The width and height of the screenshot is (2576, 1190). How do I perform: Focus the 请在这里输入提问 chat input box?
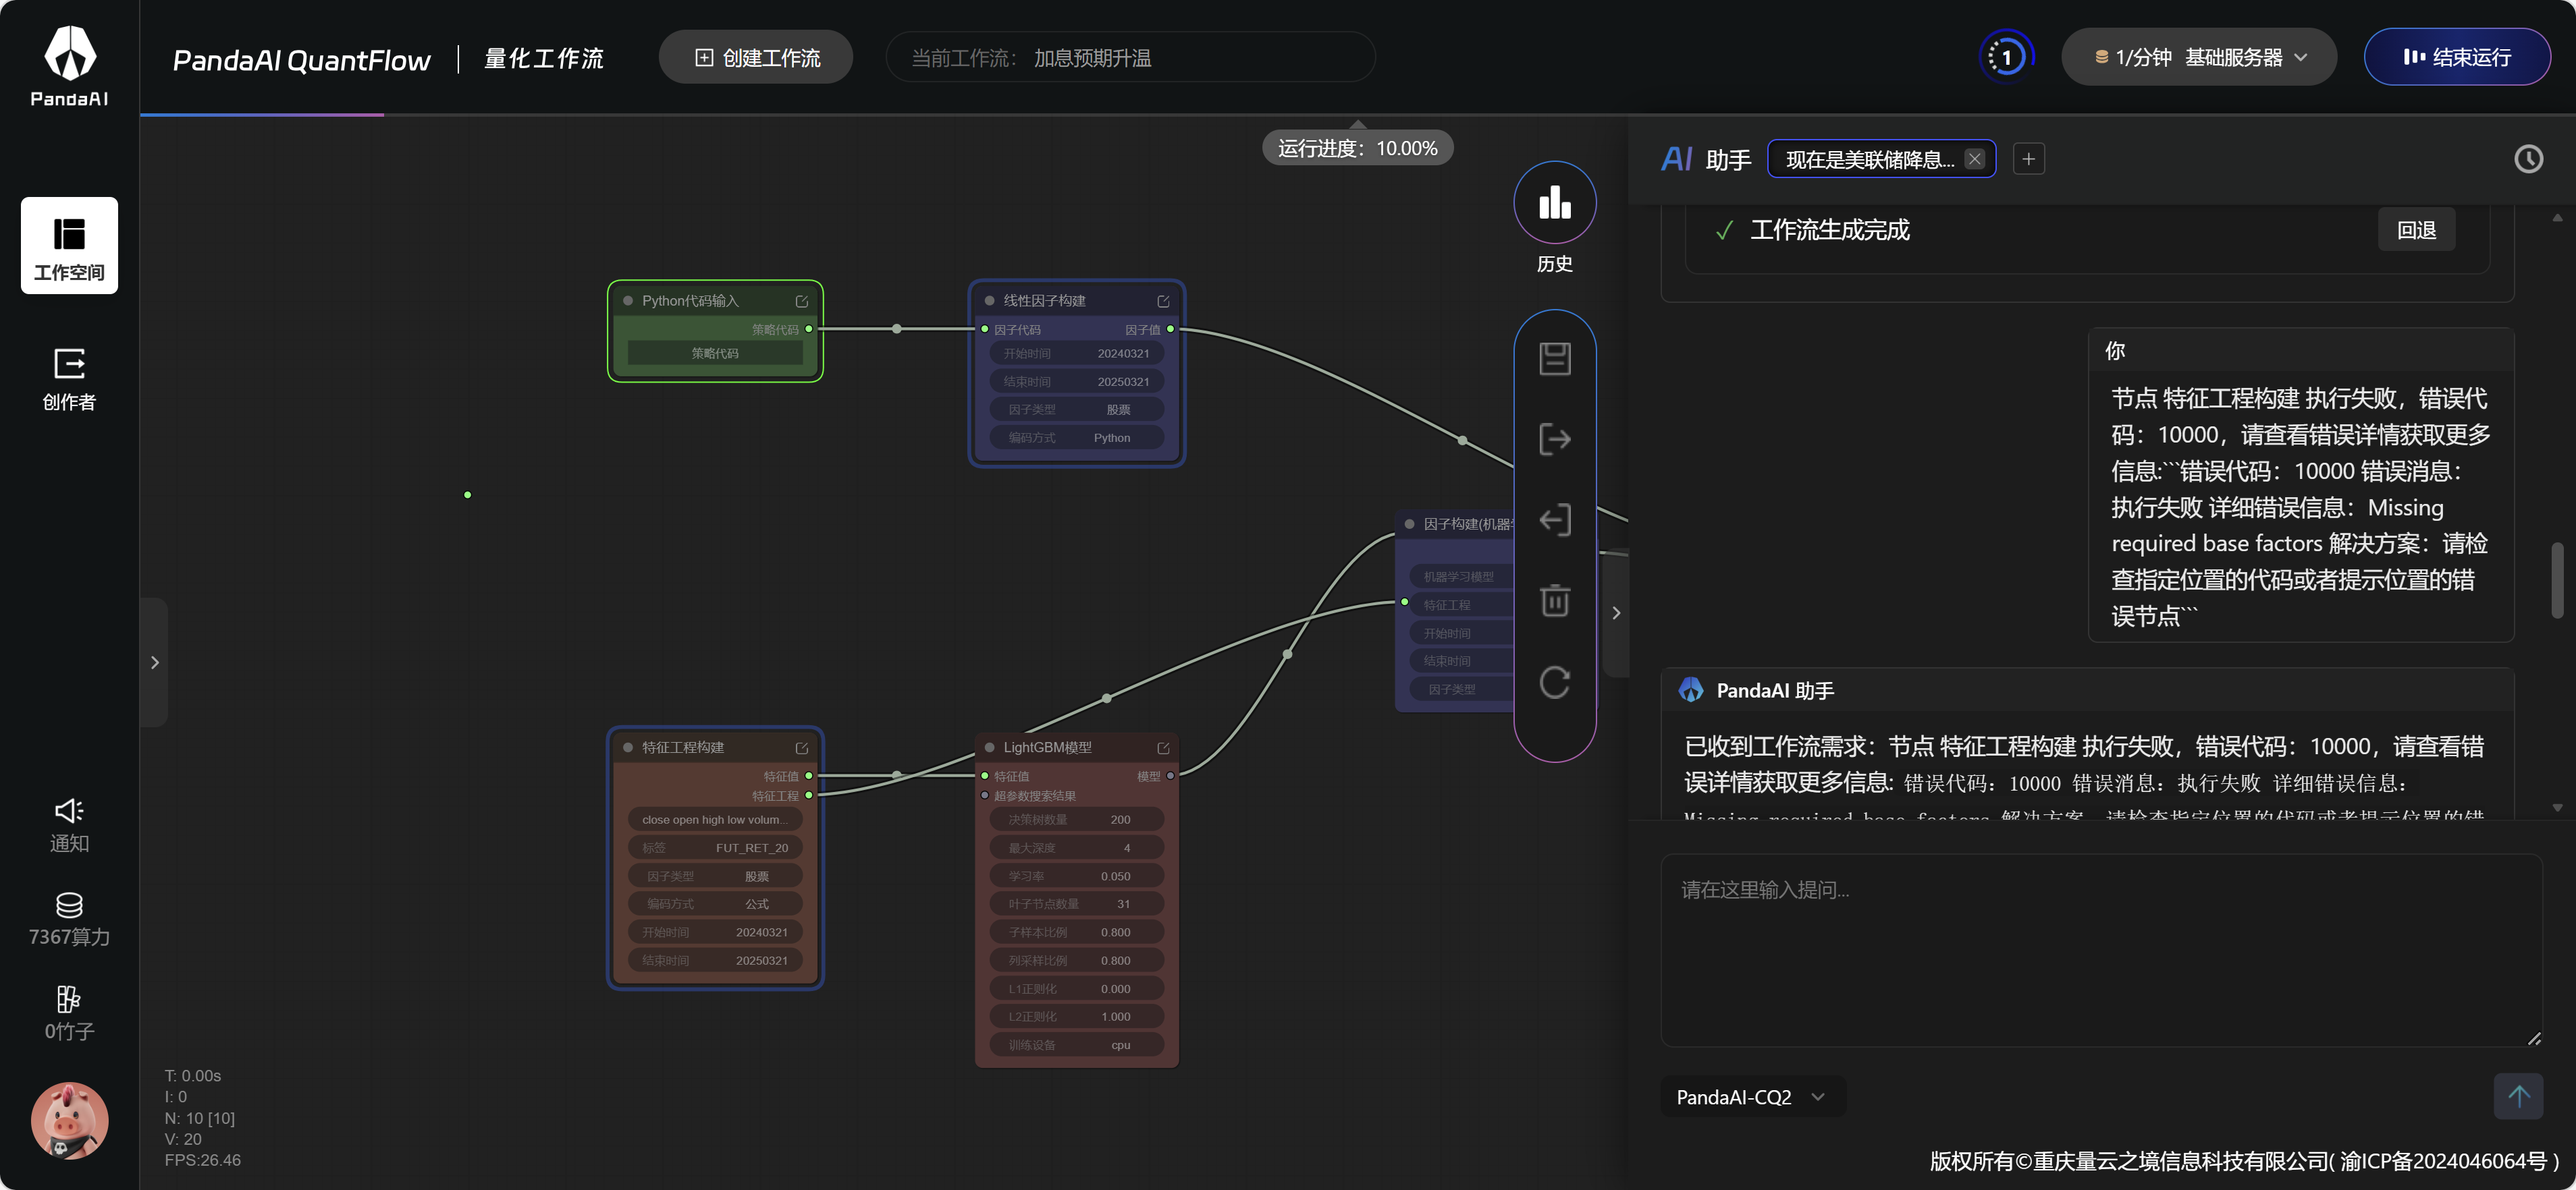tap(2101, 951)
